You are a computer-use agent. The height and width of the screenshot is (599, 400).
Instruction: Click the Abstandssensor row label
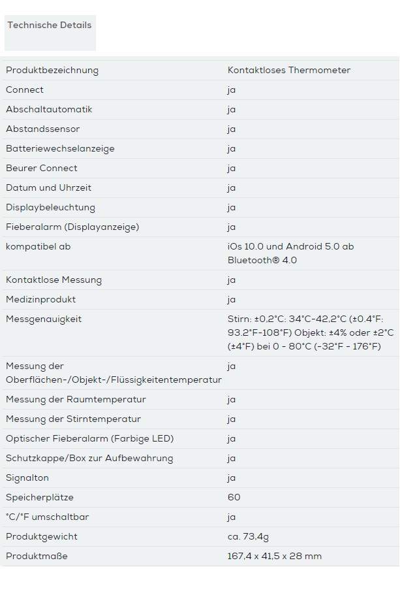[43, 129]
